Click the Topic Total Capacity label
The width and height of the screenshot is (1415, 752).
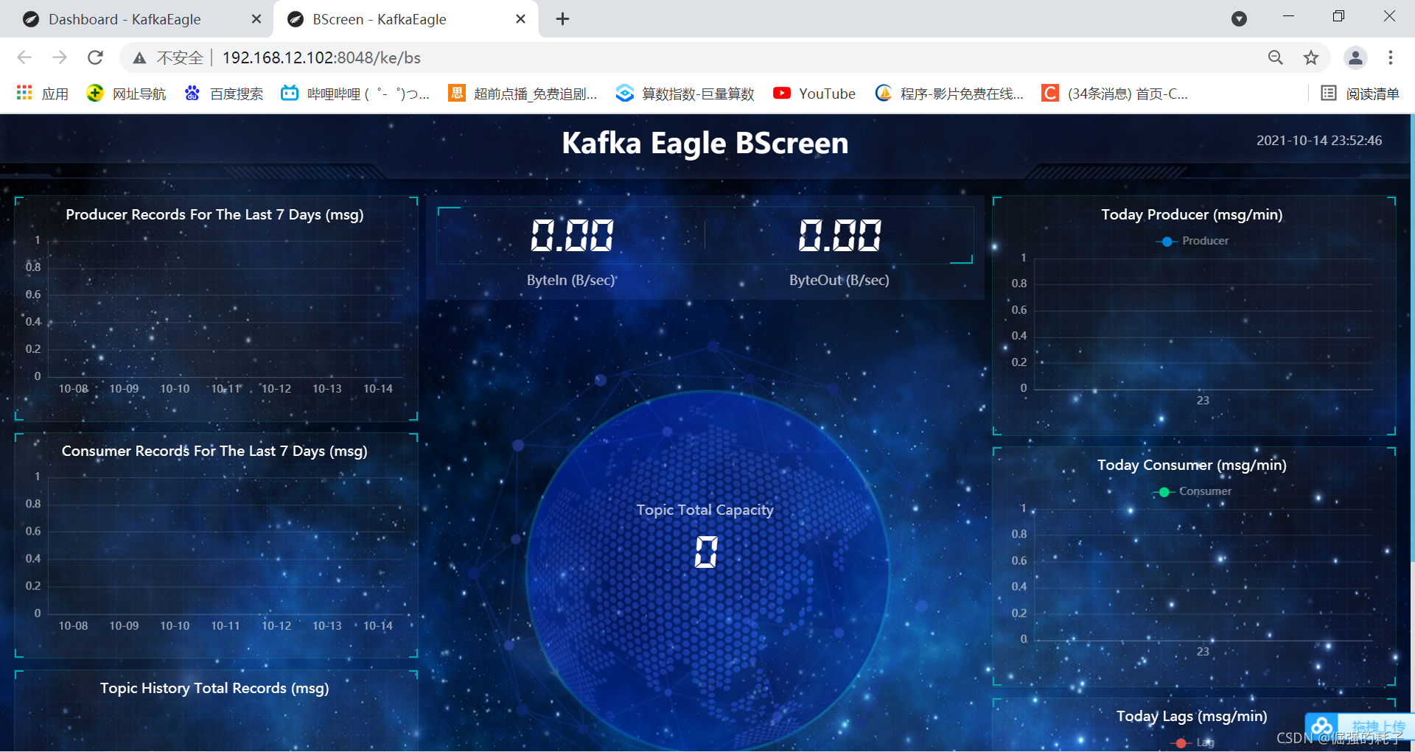(x=705, y=510)
